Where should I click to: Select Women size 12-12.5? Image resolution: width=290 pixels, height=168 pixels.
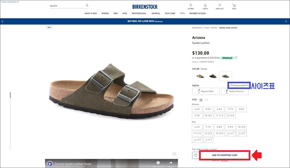click(230, 115)
